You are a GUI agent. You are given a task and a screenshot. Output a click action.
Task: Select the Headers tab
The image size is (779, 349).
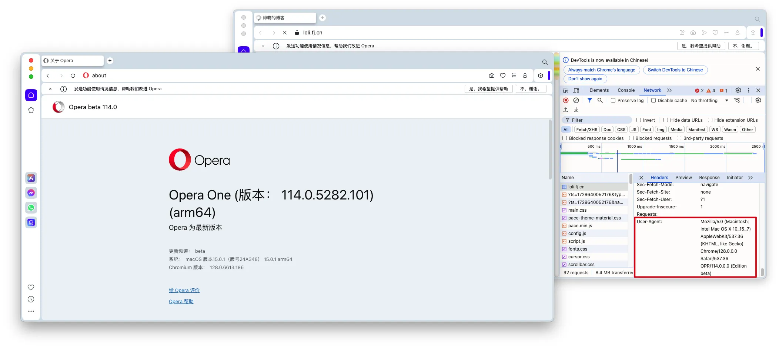tap(659, 178)
